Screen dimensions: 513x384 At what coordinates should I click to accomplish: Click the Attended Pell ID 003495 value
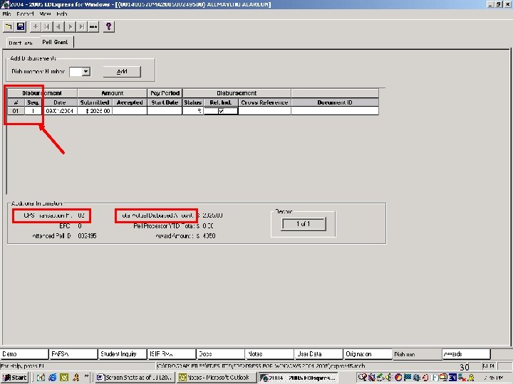pyautogui.click(x=87, y=236)
